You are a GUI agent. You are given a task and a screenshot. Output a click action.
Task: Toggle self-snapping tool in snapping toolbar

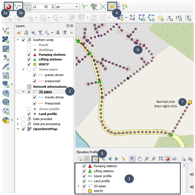click(x=124, y=6)
